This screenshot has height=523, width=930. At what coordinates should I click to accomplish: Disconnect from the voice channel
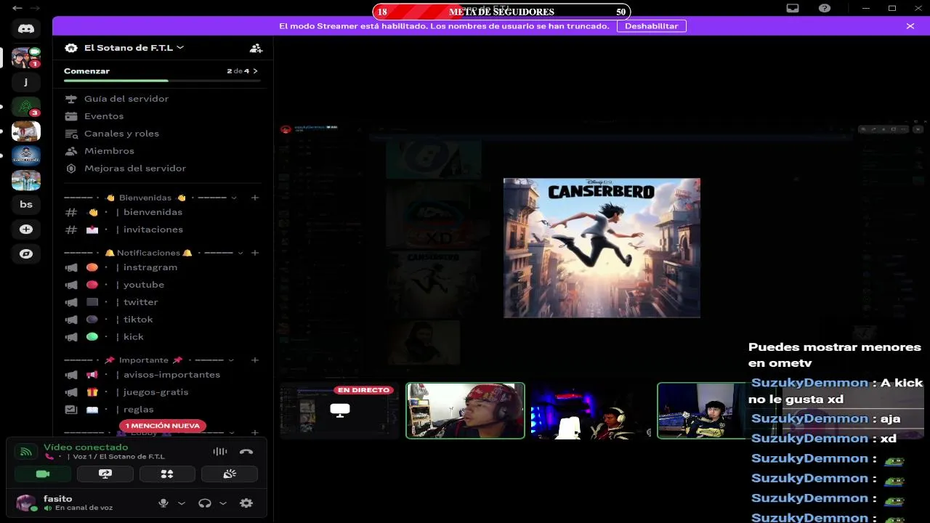(x=246, y=452)
